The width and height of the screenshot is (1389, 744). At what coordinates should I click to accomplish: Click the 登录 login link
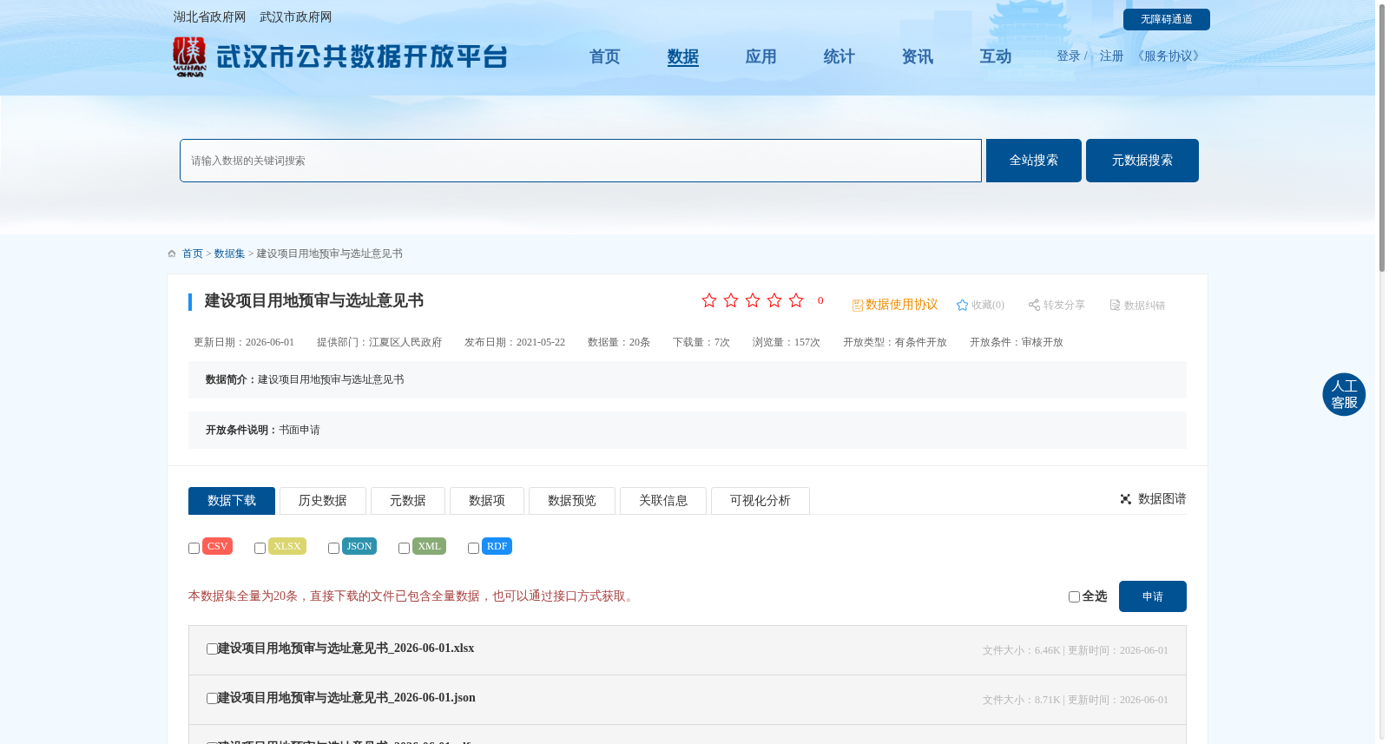[x=1069, y=56]
